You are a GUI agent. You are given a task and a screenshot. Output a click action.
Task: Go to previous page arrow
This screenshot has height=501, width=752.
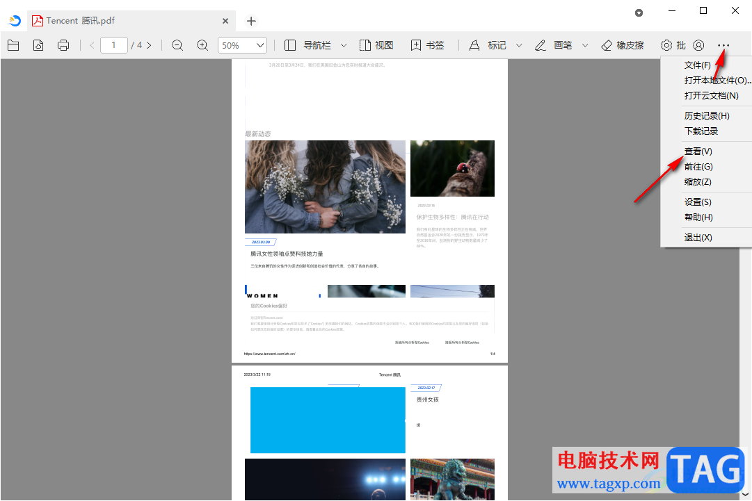pyautogui.click(x=92, y=45)
